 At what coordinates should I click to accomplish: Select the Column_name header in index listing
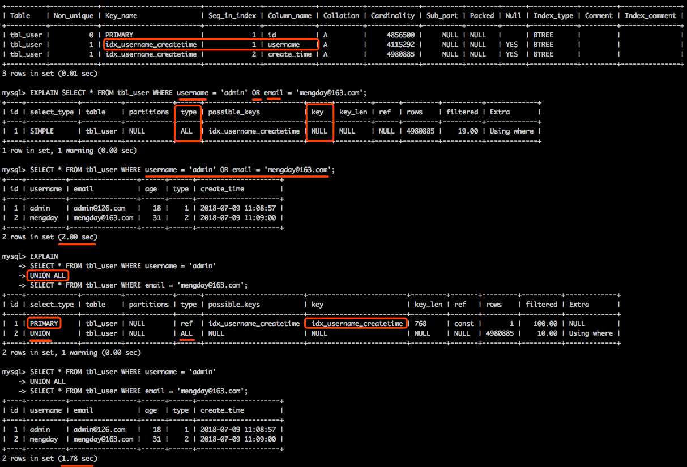(289, 16)
